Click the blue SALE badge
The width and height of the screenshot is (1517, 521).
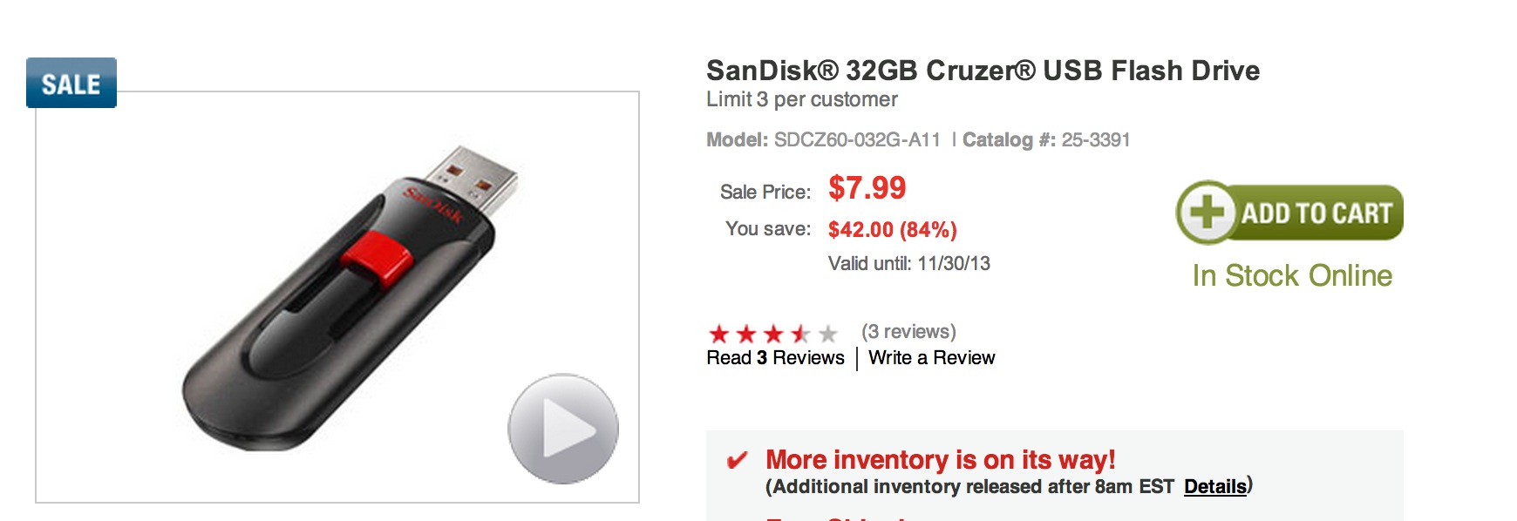71,84
